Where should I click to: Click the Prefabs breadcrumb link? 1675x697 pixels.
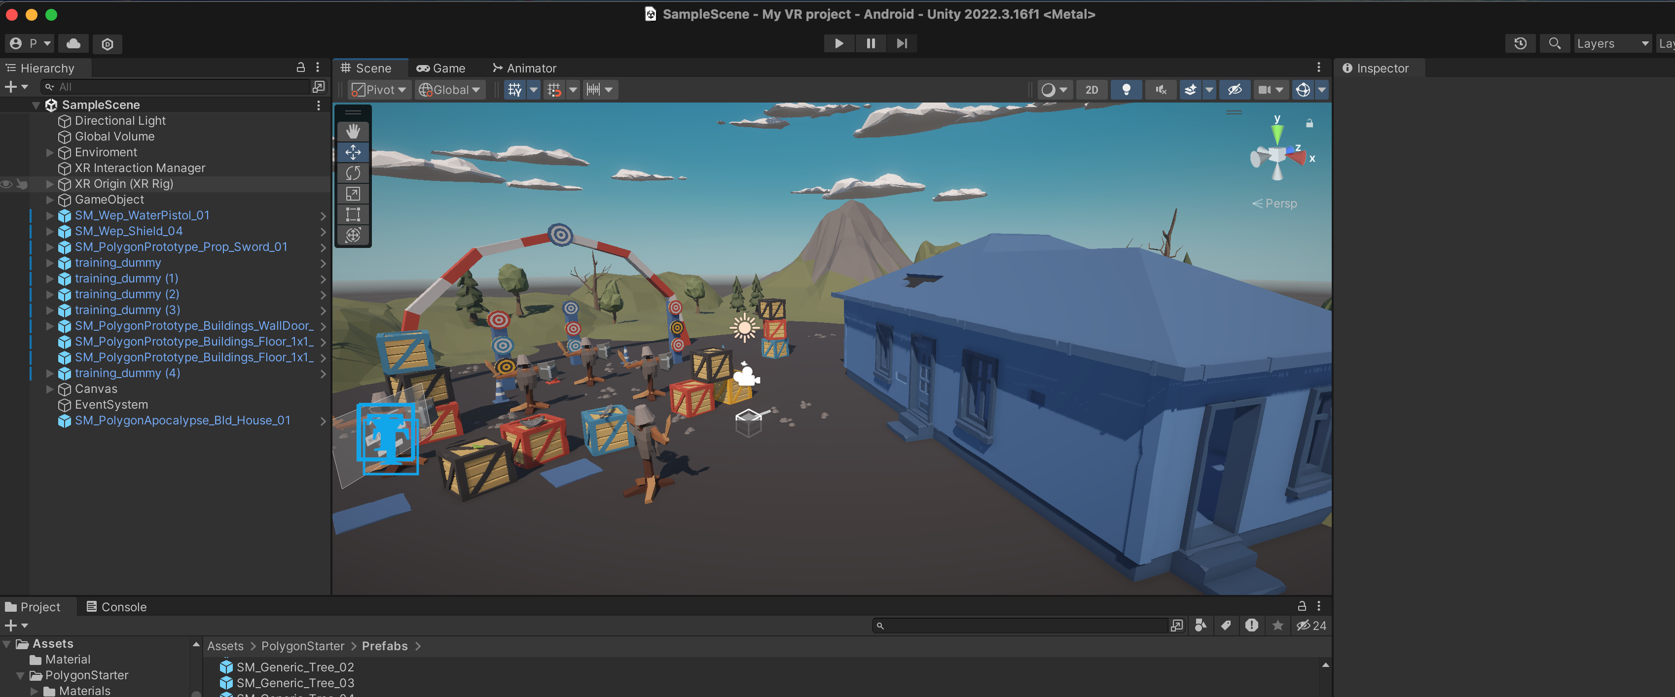click(x=384, y=646)
